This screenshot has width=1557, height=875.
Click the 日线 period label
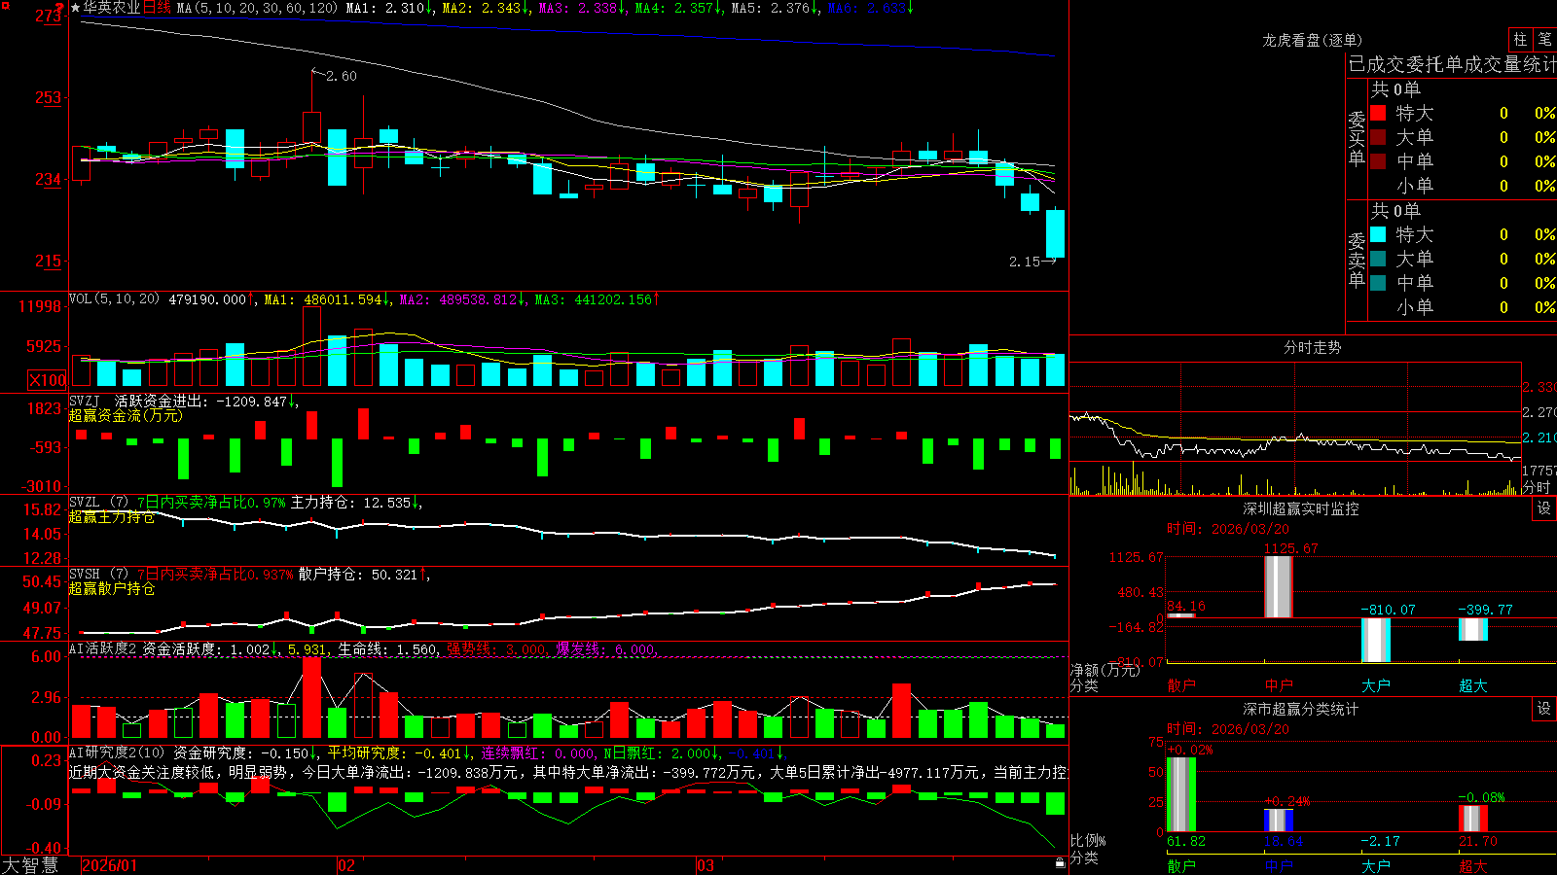(158, 8)
